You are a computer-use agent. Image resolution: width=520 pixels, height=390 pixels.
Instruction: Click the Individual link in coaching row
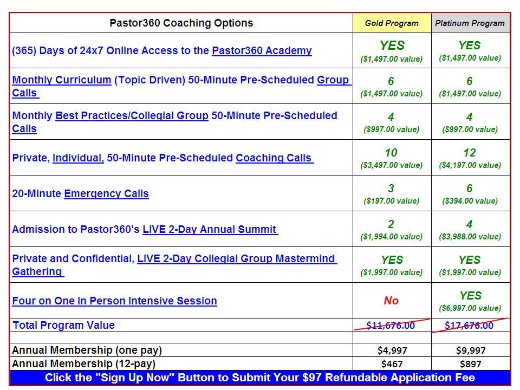pyautogui.click(x=78, y=158)
